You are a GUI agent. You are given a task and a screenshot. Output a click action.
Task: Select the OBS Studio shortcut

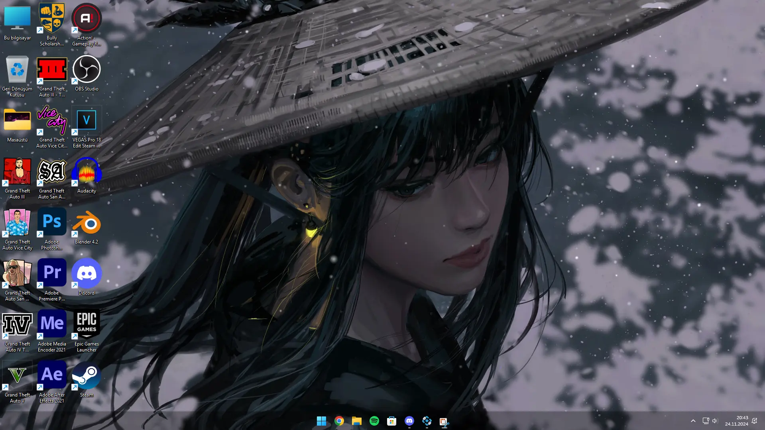tap(87, 73)
